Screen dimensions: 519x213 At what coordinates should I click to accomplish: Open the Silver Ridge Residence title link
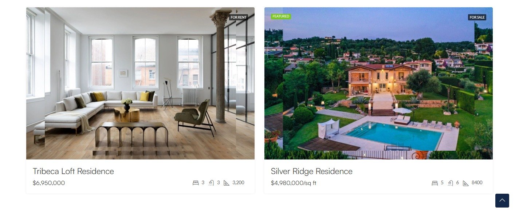pos(312,171)
